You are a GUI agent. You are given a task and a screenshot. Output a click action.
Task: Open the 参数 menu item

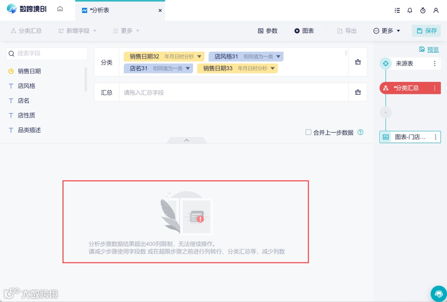pyautogui.click(x=267, y=30)
